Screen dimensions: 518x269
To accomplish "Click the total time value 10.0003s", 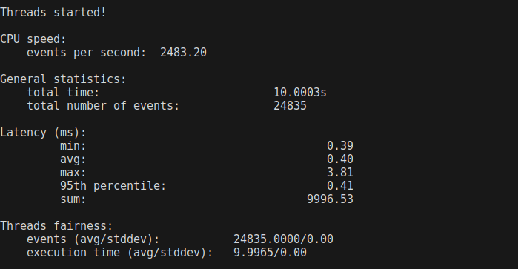I will click(300, 93).
